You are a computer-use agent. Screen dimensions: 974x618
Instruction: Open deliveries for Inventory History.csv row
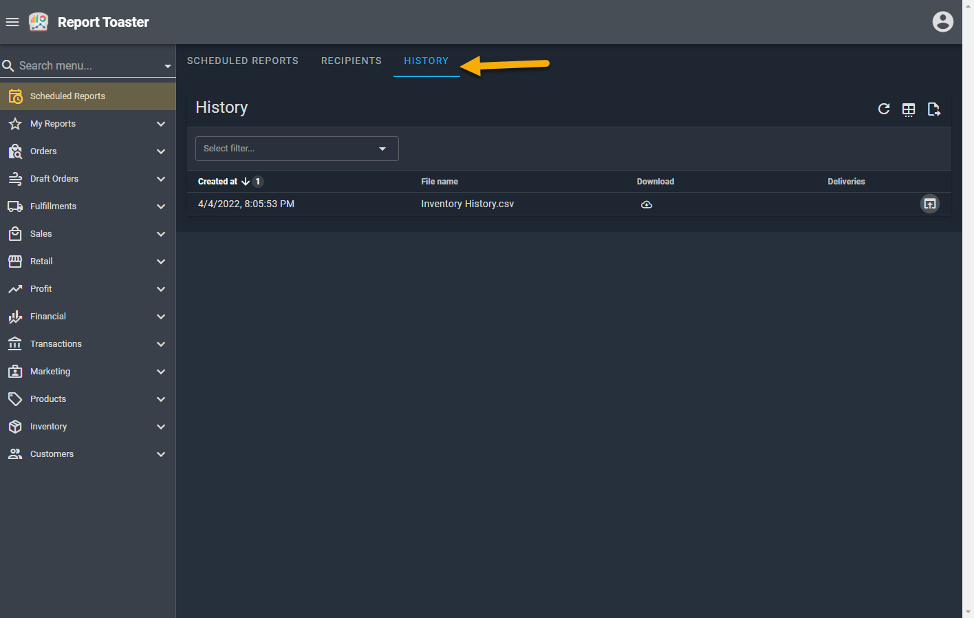click(x=929, y=204)
